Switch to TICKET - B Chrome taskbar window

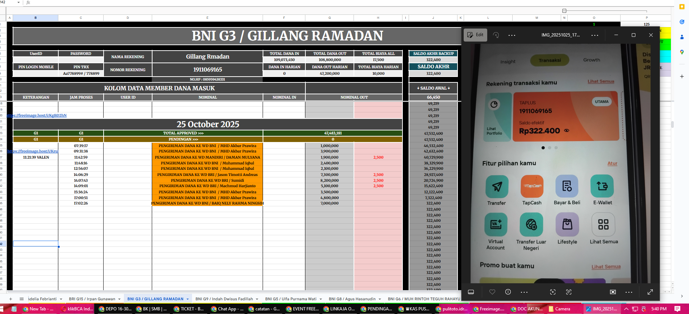pyautogui.click(x=189, y=309)
